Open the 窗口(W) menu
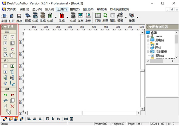Viewport: 179px width, 126px height. point(88,9)
